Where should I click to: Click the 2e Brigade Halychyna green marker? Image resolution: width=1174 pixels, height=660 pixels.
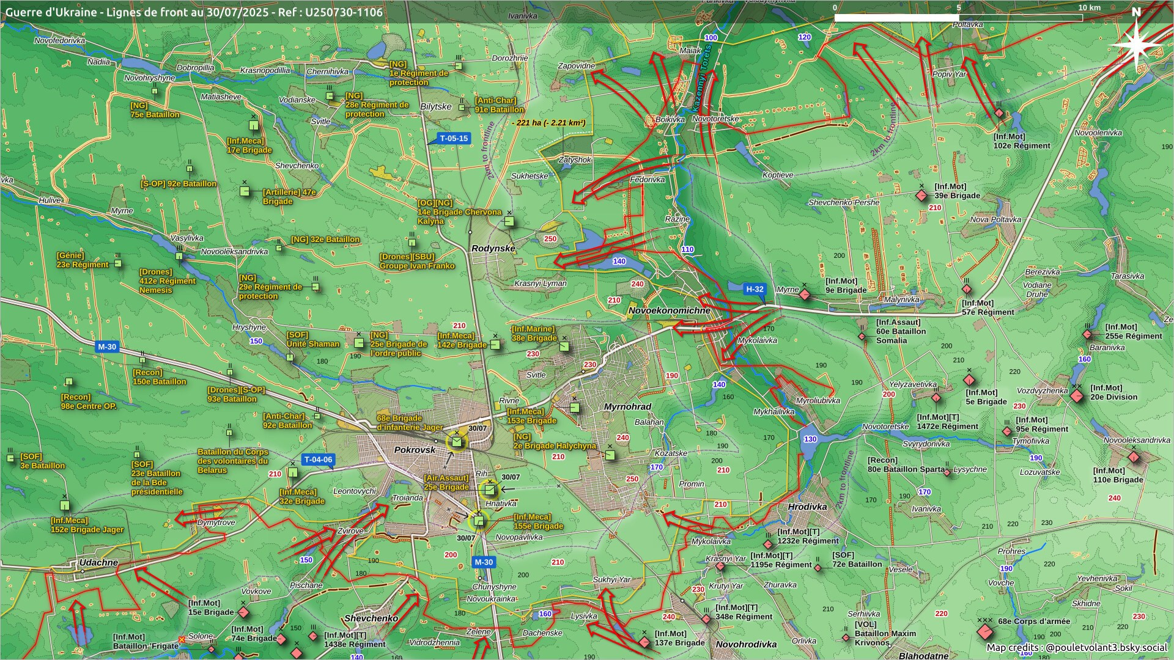[610, 455]
